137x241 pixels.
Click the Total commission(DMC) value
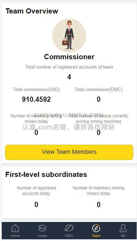(99, 99)
